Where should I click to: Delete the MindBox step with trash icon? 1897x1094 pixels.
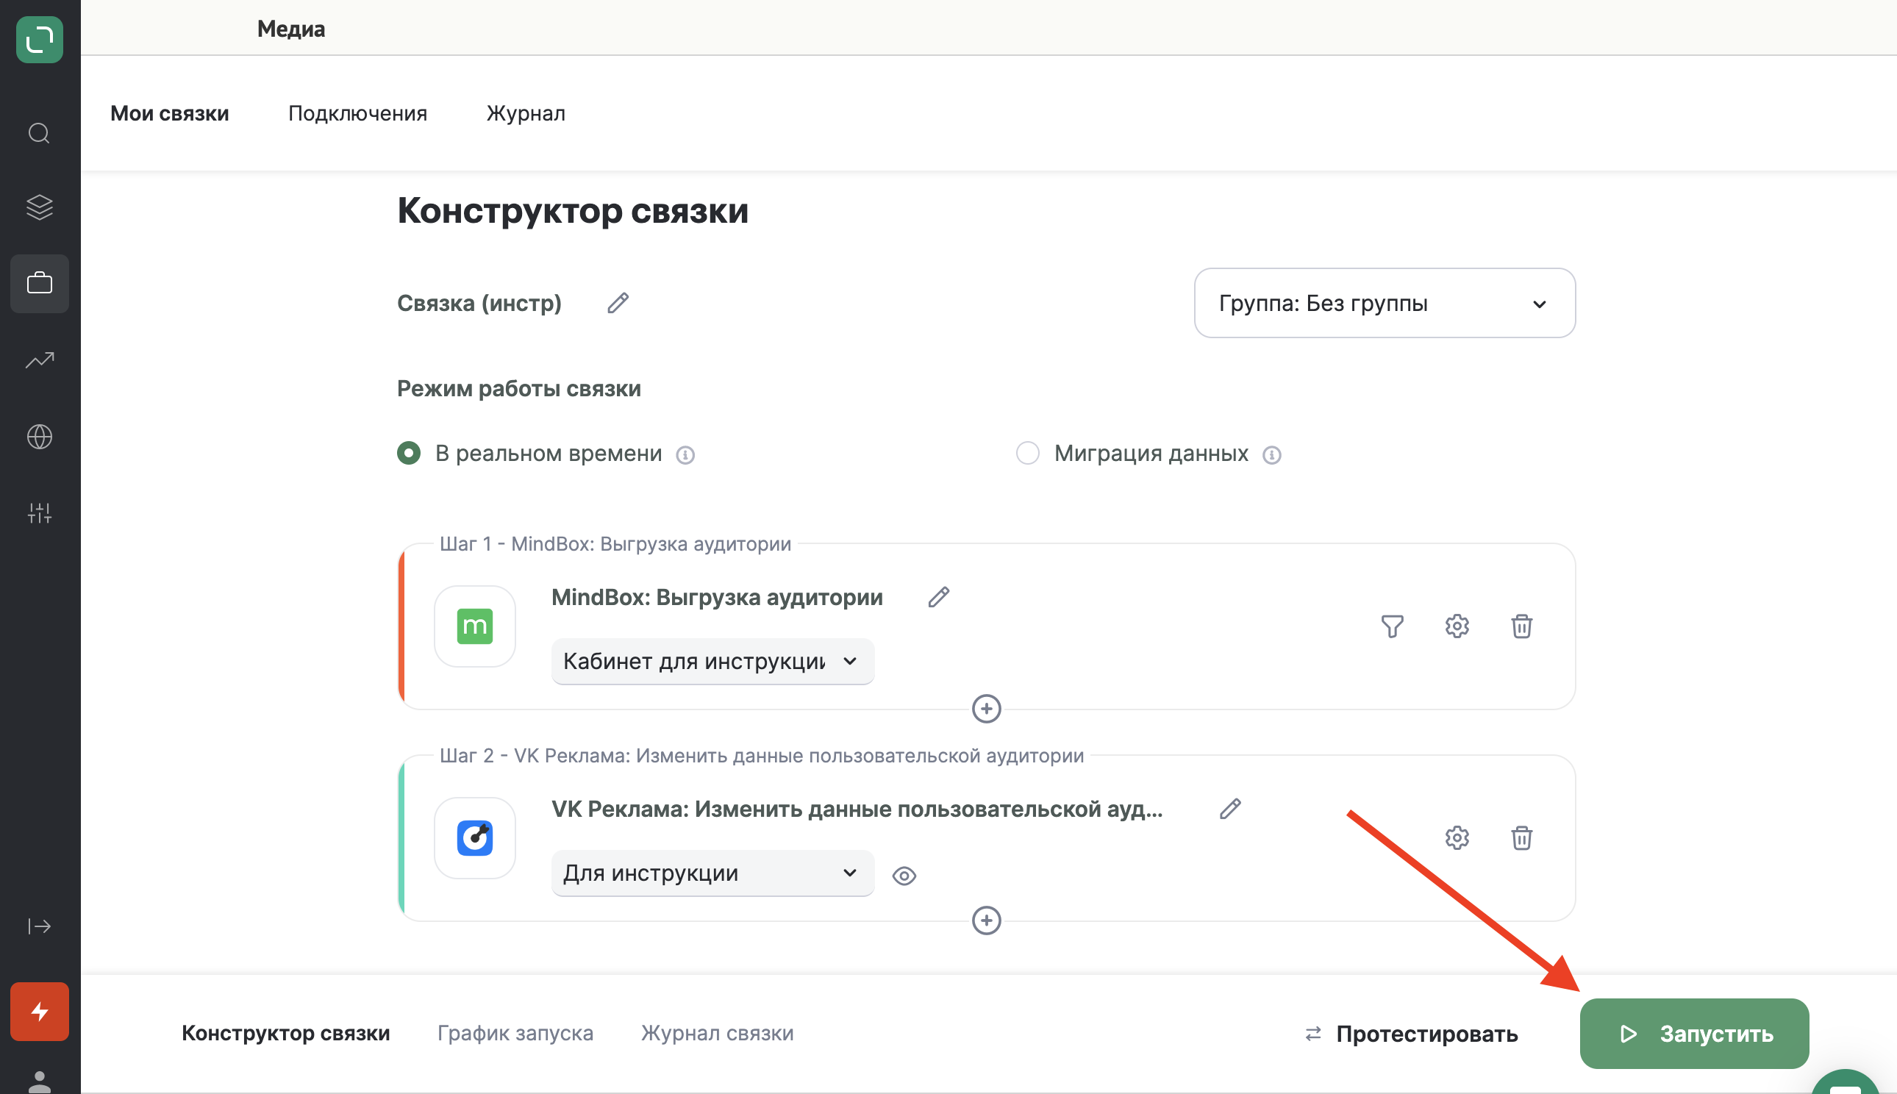[x=1521, y=626]
